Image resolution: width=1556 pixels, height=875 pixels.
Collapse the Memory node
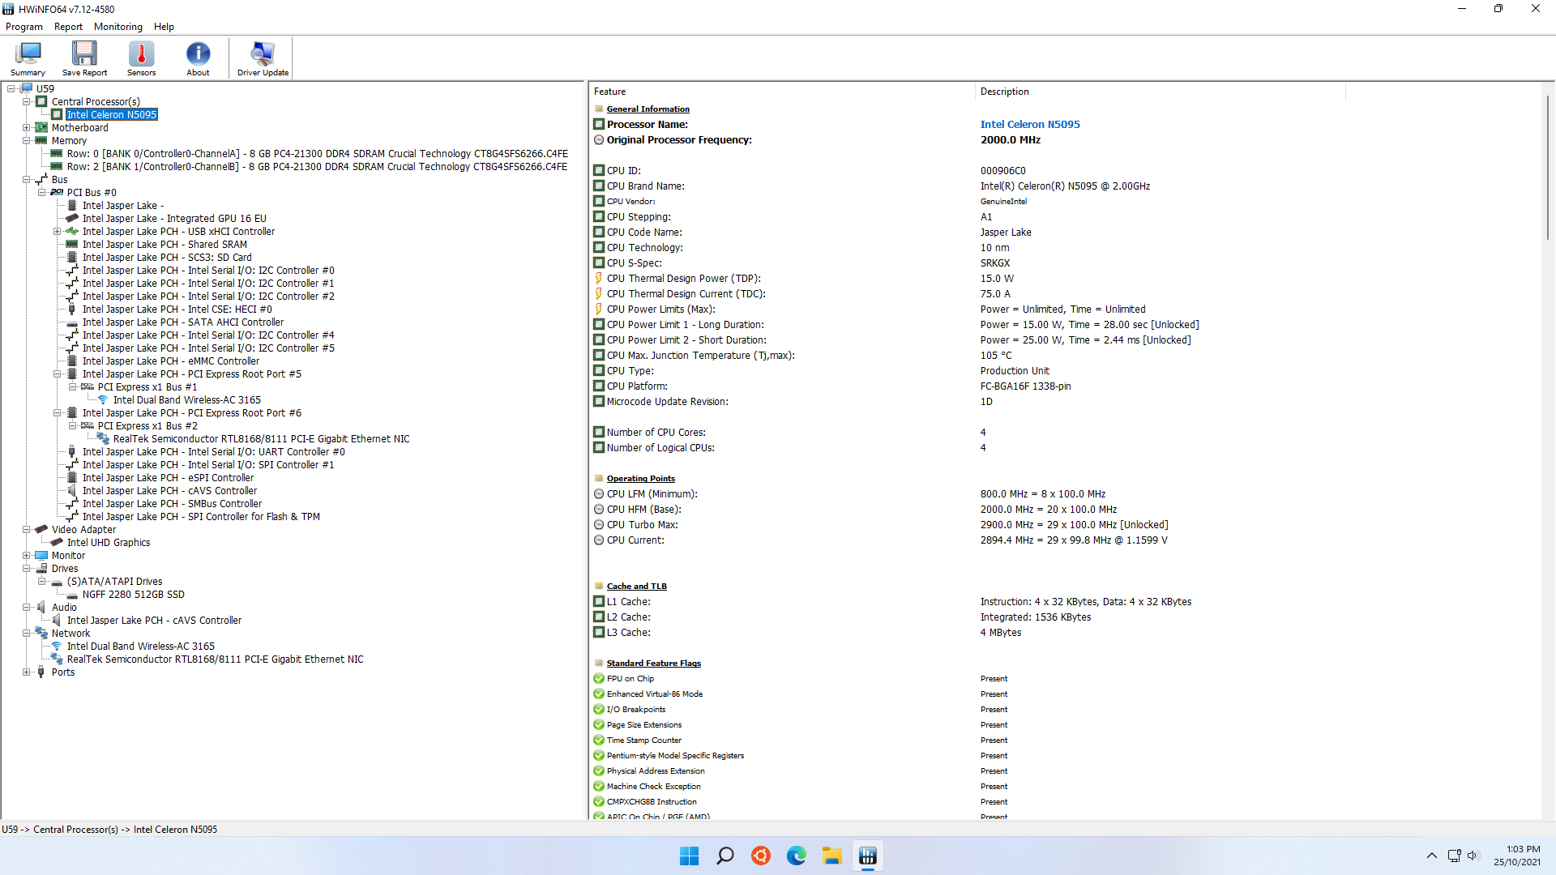click(26, 141)
